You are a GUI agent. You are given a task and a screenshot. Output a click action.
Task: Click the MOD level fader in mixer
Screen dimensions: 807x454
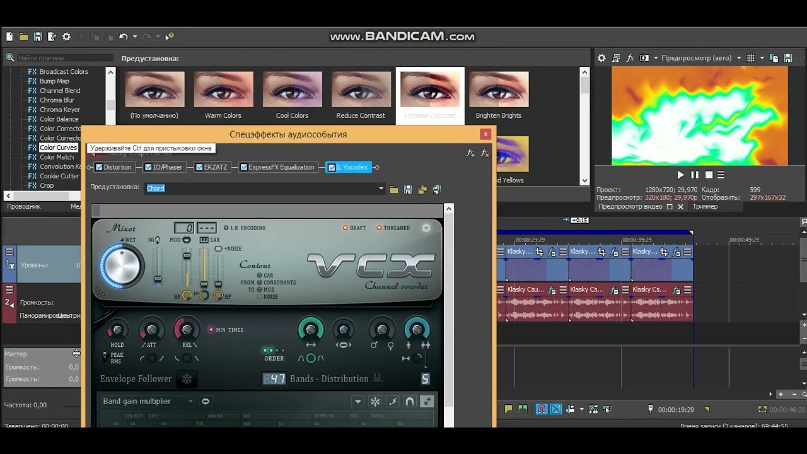click(187, 255)
